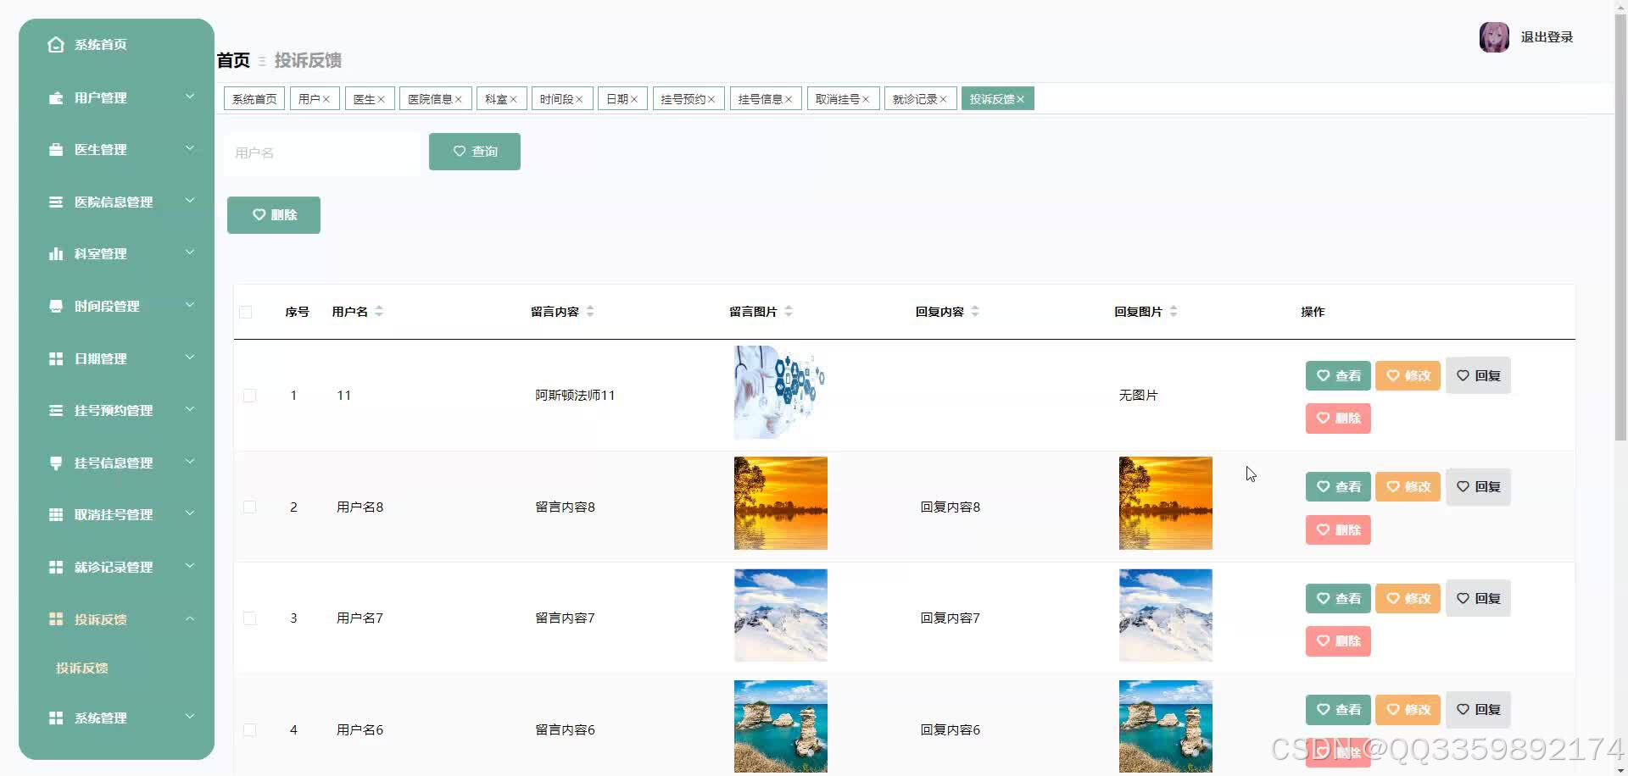Image resolution: width=1628 pixels, height=776 pixels.
Task: Click the 科室管理 bar chart icon
Action: pos(56,254)
